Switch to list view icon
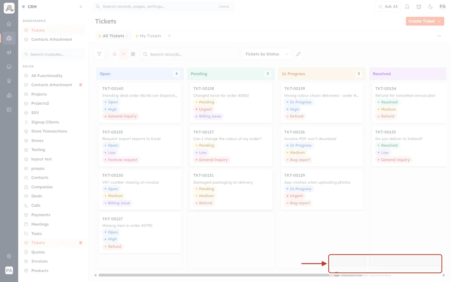 tap(114, 54)
